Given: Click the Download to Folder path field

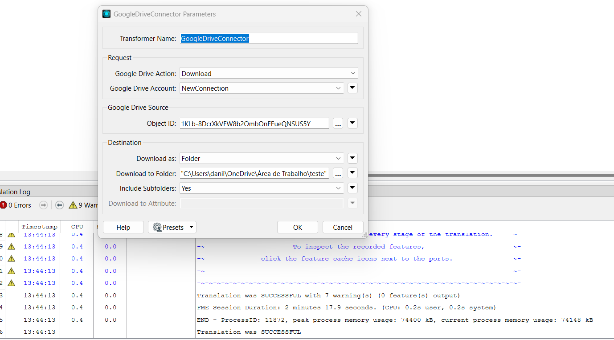Looking at the screenshot, I should coord(254,173).
